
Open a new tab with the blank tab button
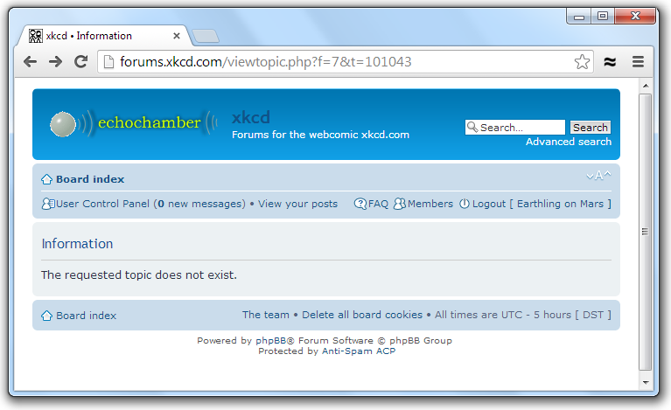[206, 37]
